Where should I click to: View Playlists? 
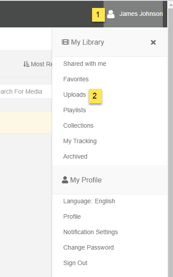74,110
